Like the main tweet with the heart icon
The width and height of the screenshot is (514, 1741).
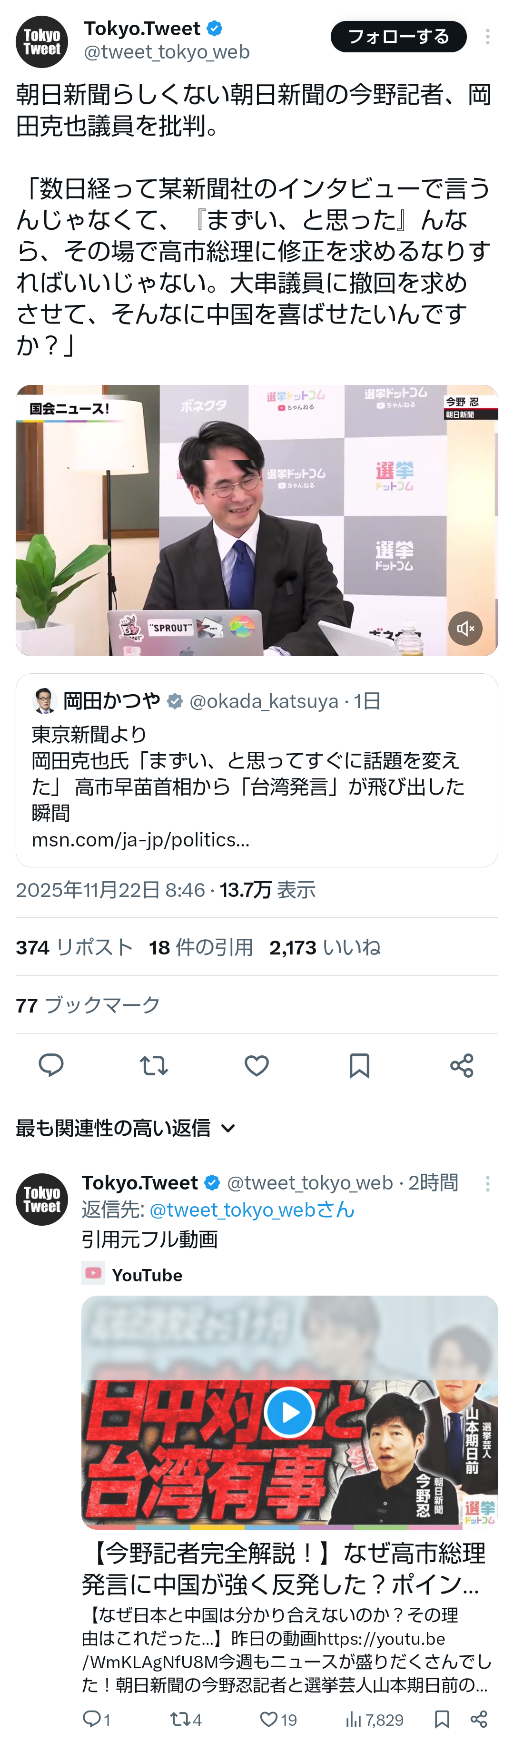[x=257, y=1065]
